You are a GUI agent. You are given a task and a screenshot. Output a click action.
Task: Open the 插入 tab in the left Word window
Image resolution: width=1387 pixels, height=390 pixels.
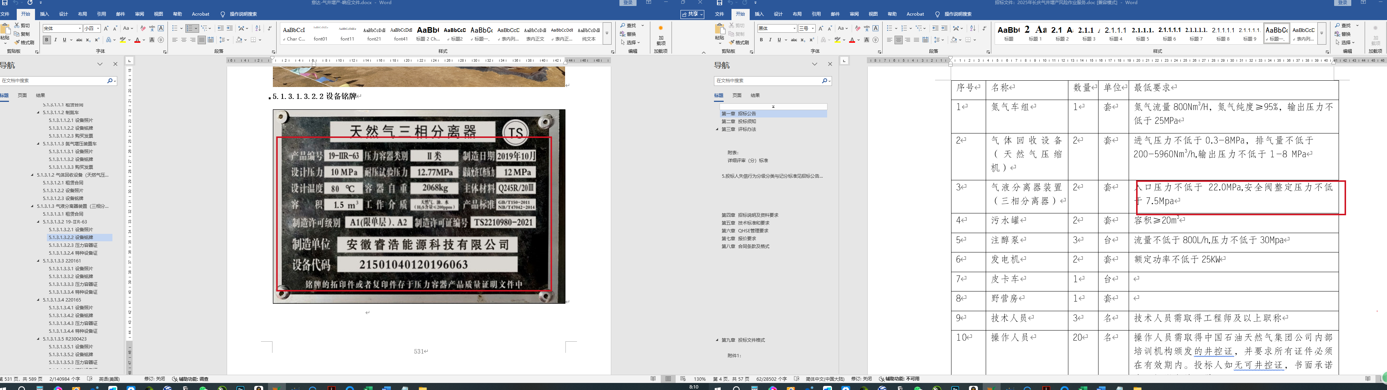[44, 14]
